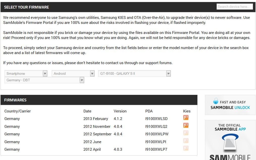Click the FIRMWARES section heading
This screenshot has width=256, height=160.
pyautogui.click(x=15, y=100)
